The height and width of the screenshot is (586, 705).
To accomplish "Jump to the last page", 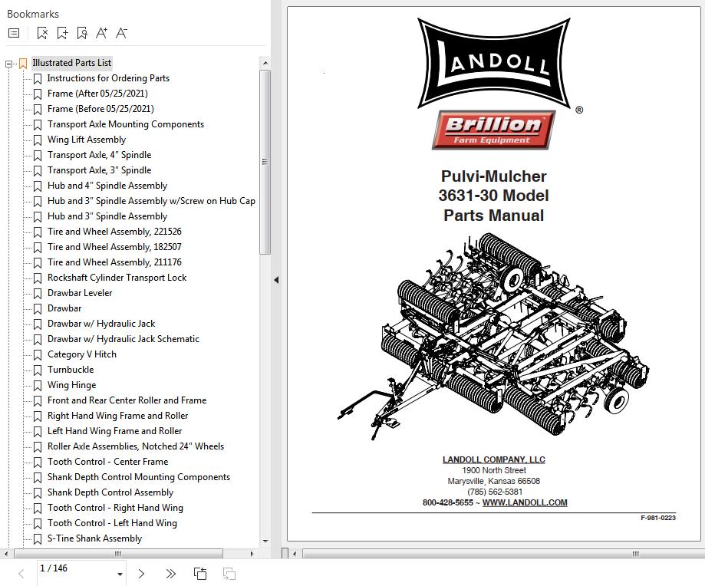I will tap(170, 574).
